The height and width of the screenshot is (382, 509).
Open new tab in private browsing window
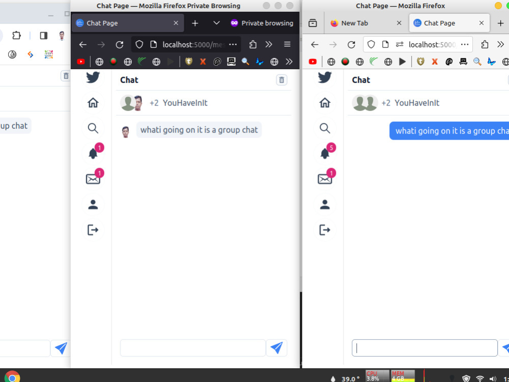click(x=195, y=23)
